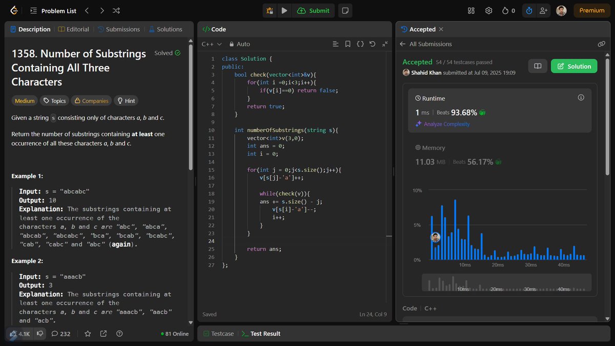This screenshot has width=615, height=346.
Task: Expand the Topics tag
Action: 54,101
